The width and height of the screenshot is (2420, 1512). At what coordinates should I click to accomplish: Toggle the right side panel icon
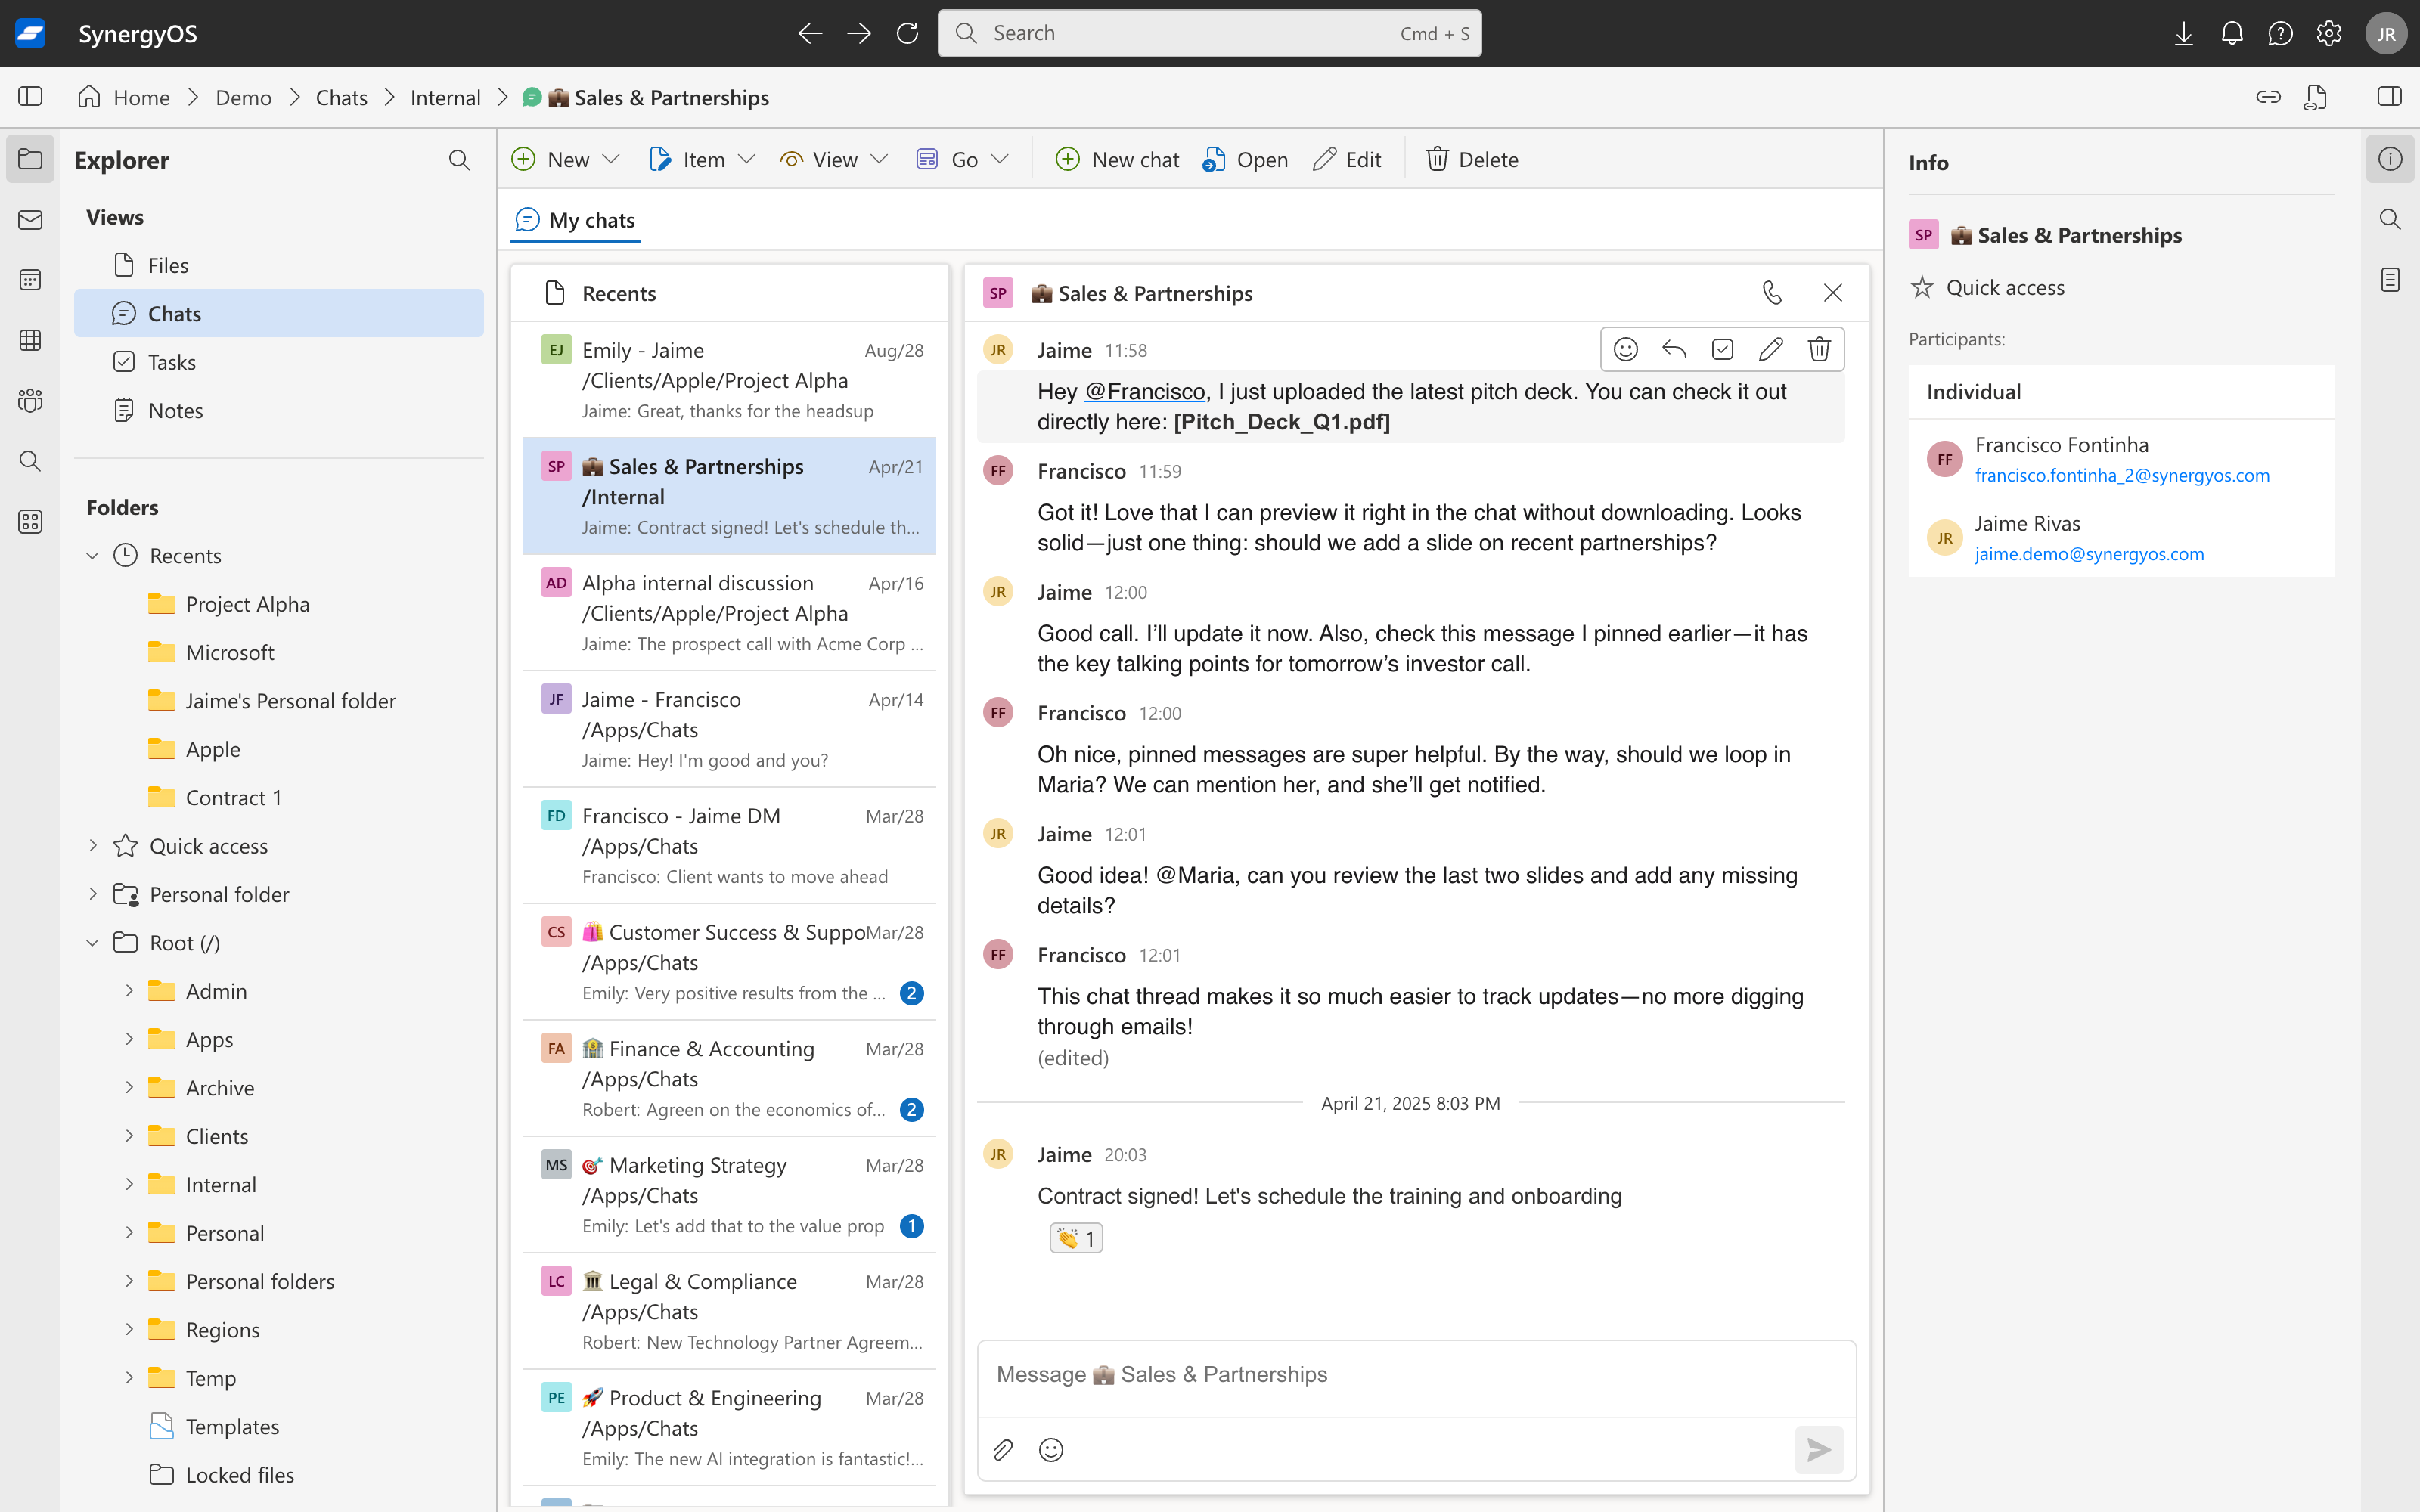[2389, 97]
